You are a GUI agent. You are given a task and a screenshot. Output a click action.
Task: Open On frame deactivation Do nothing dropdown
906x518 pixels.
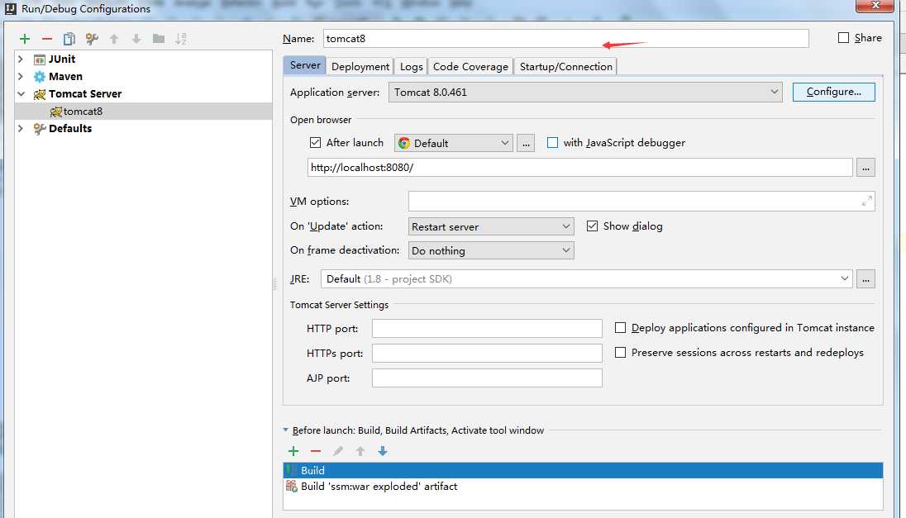[x=491, y=250]
